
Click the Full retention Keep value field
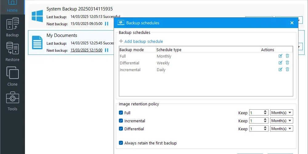256,112
